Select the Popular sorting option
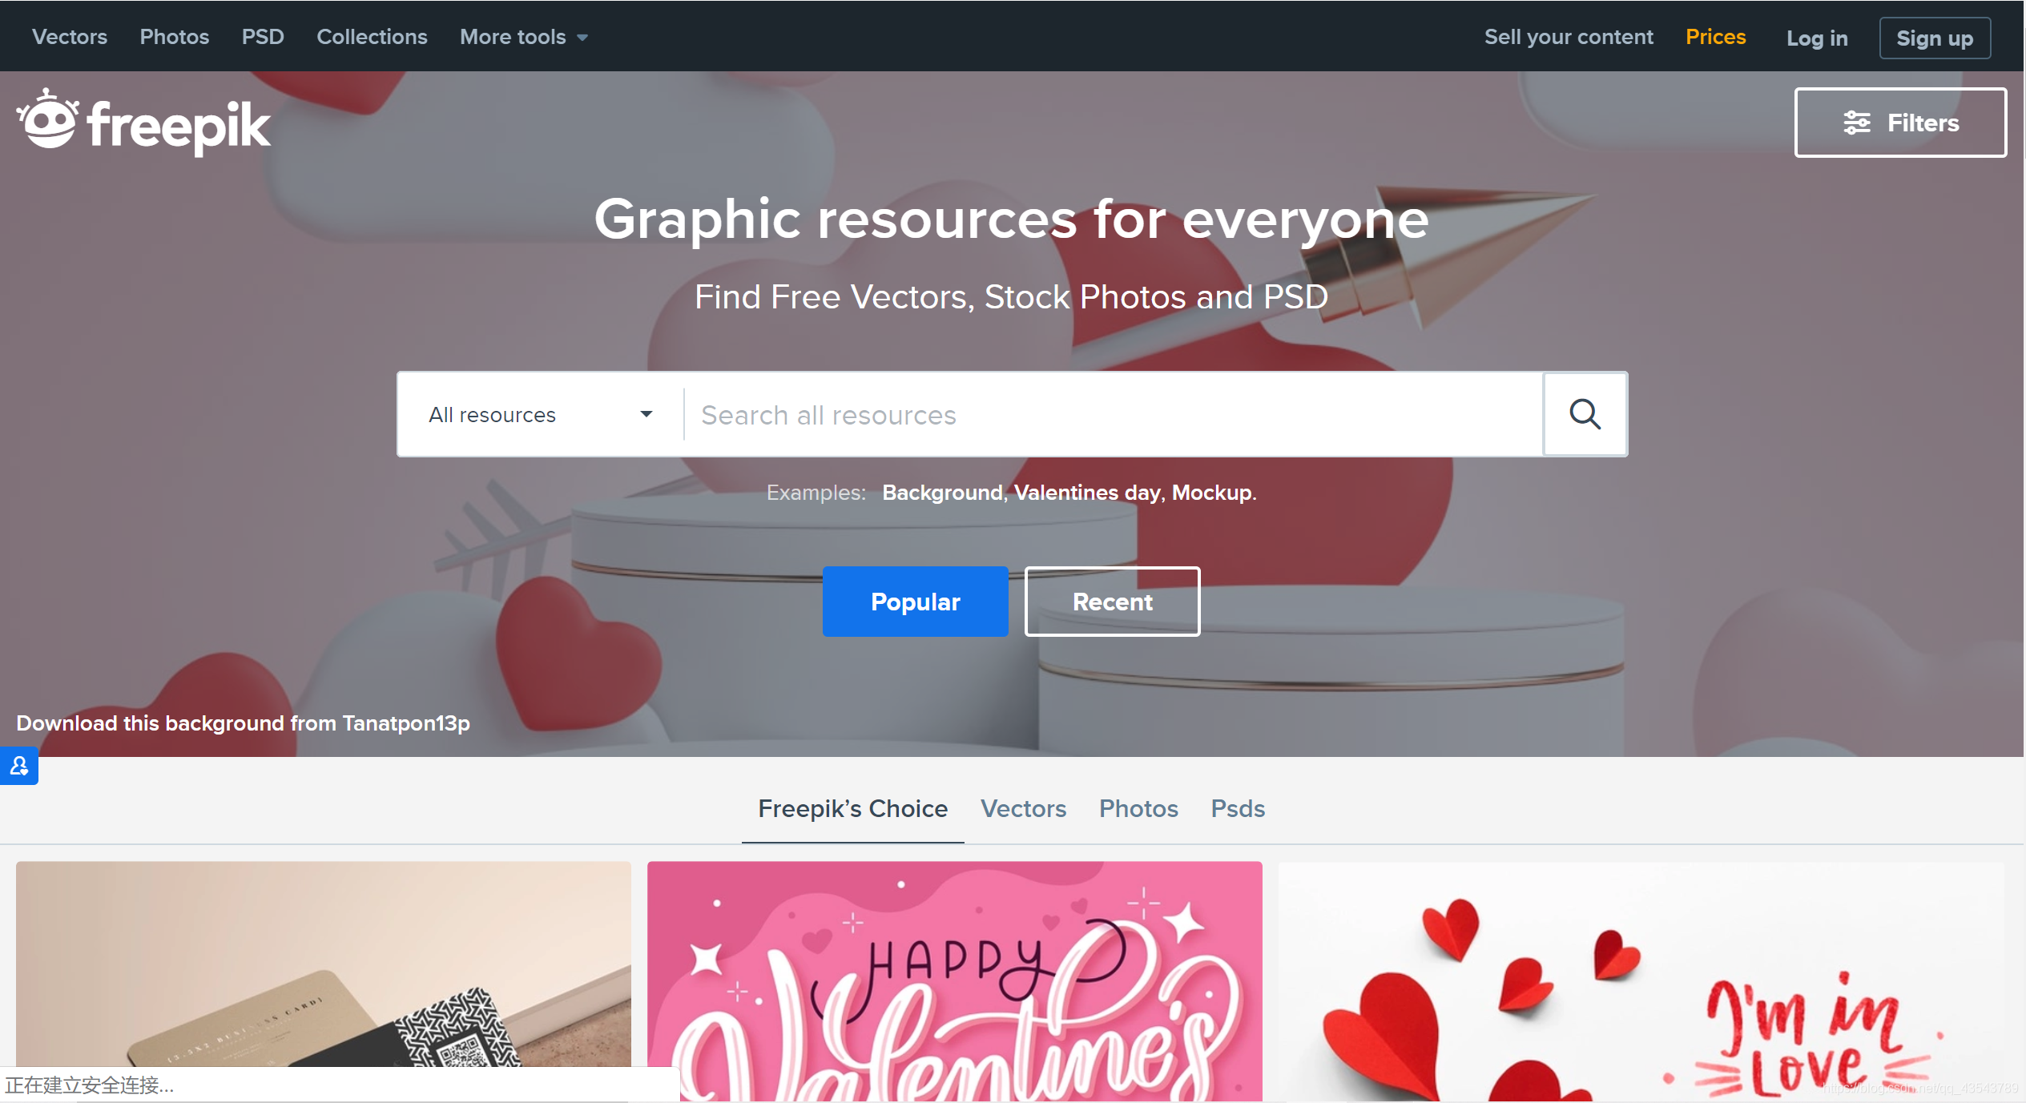 (x=915, y=602)
